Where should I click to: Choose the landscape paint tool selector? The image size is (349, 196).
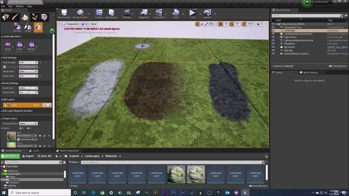click(8, 46)
